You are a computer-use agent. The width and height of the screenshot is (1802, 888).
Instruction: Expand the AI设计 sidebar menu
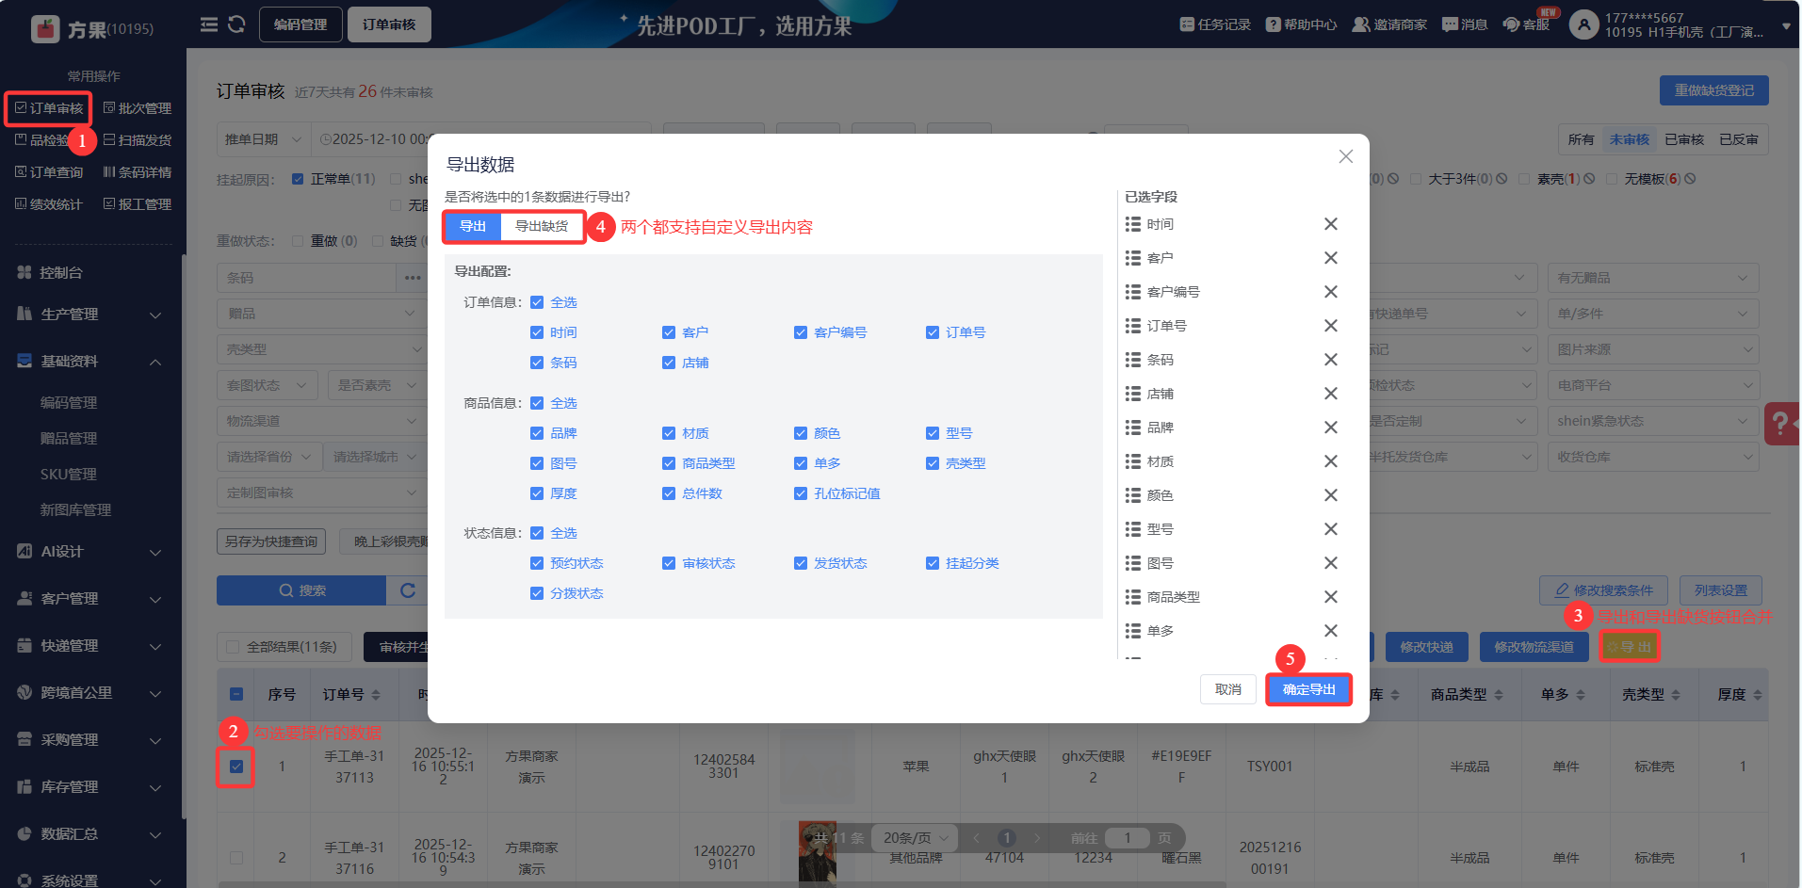[x=89, y=552]
